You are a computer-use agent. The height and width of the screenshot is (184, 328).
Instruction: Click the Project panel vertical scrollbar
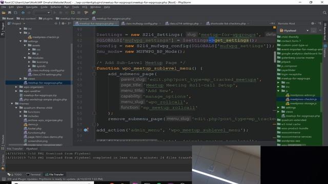[x=72, y=85]
